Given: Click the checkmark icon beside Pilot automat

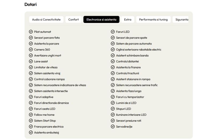Looking at the screenshot, I should pos(31,32).
